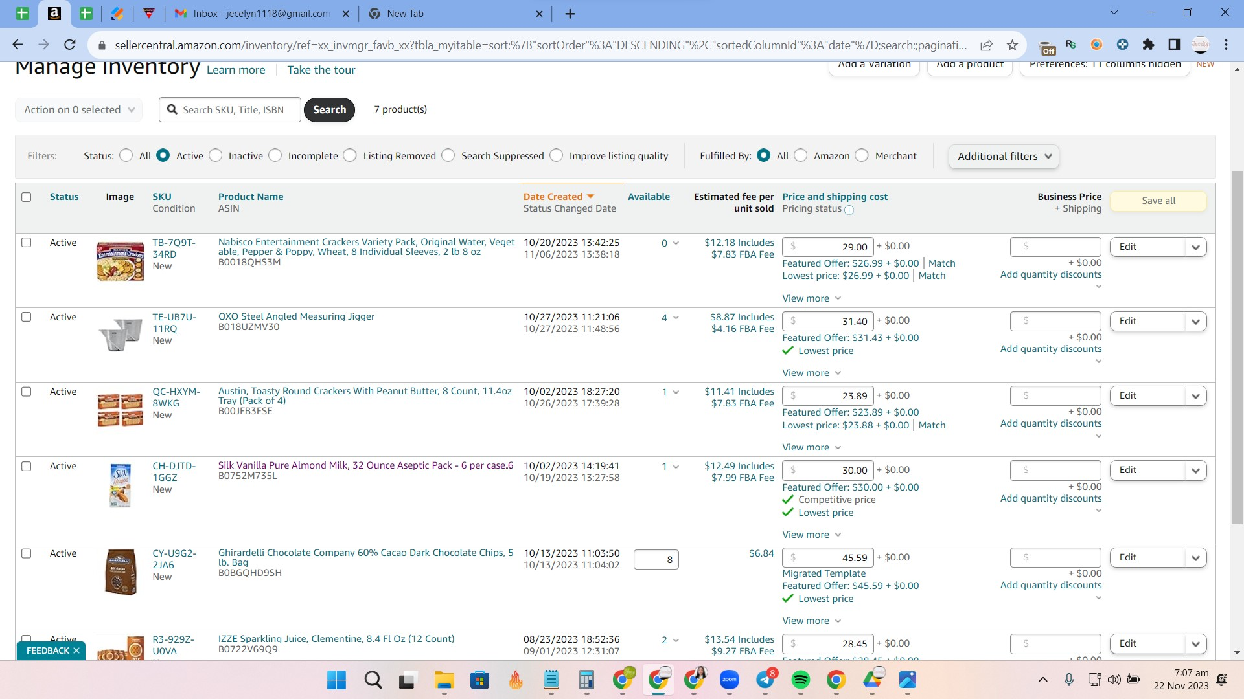Open Take the tour link
Viewport: 1244px width, 699px height.
click(x=321, y=70)
